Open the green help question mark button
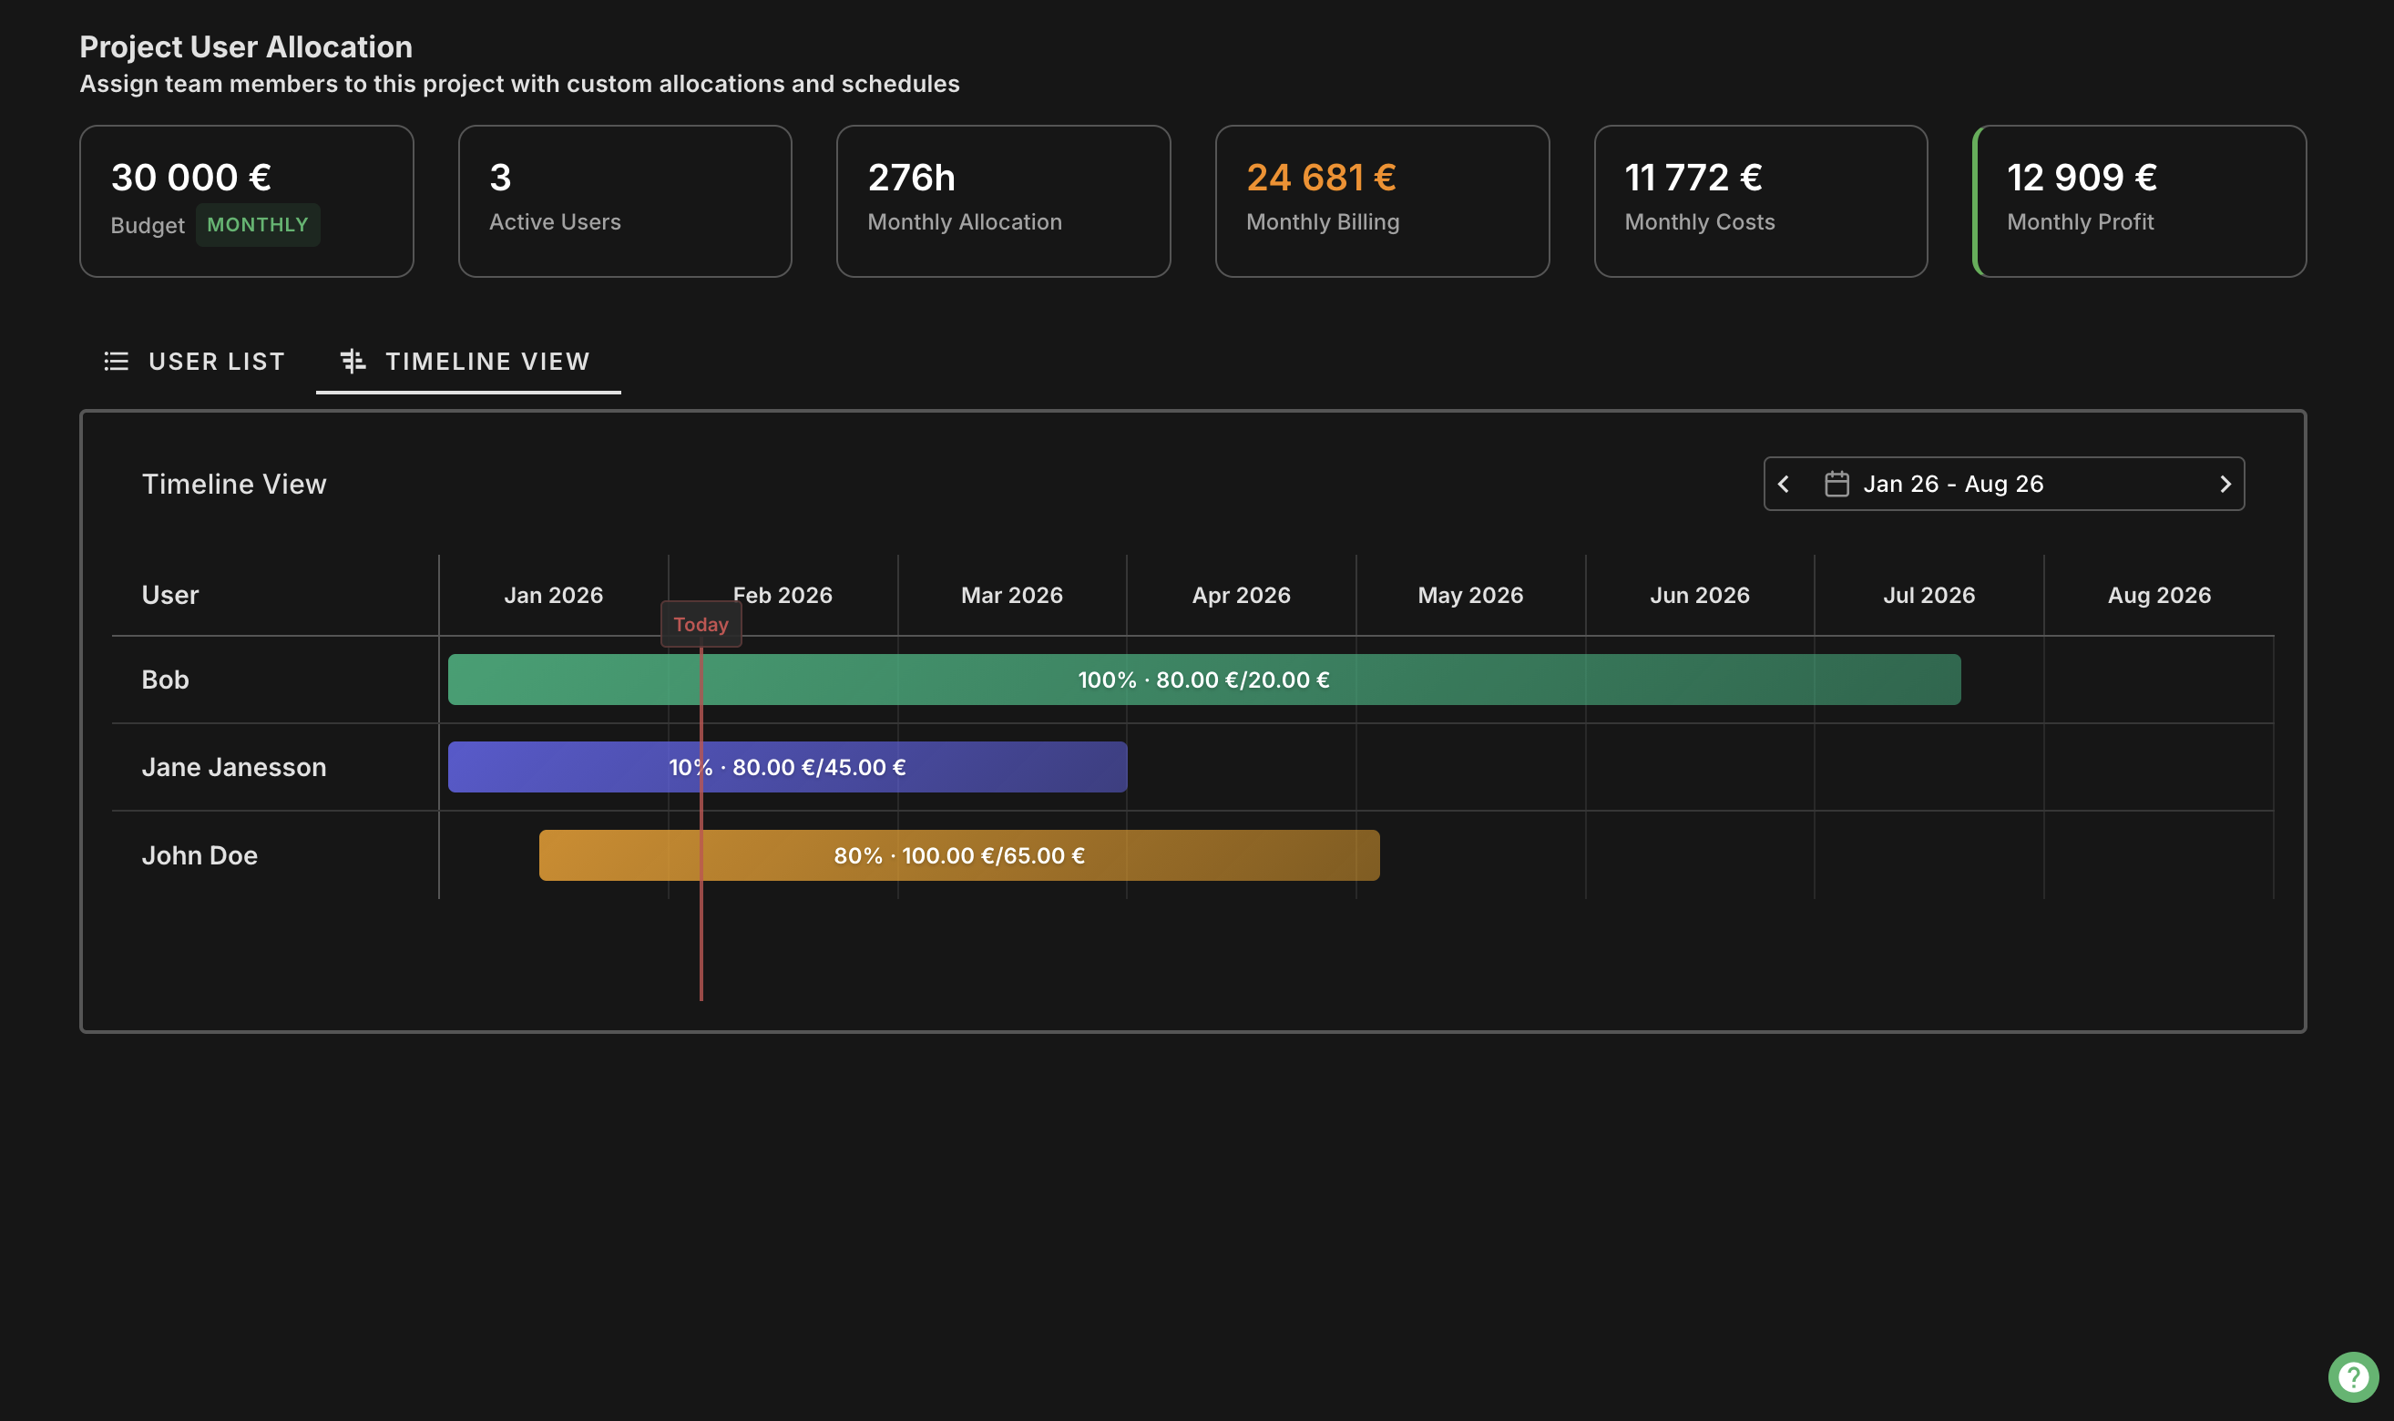The image size is (2394, 1421). point(2353,1377)
